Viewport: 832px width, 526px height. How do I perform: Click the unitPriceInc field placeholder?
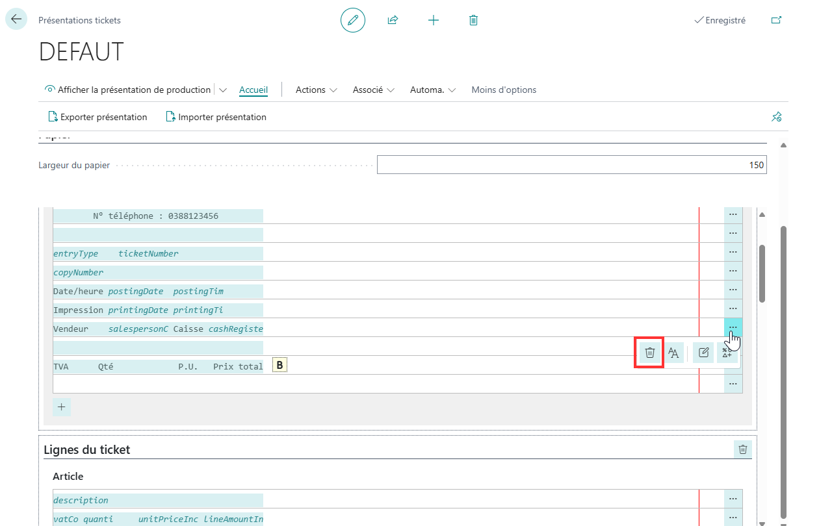(168, 519)
